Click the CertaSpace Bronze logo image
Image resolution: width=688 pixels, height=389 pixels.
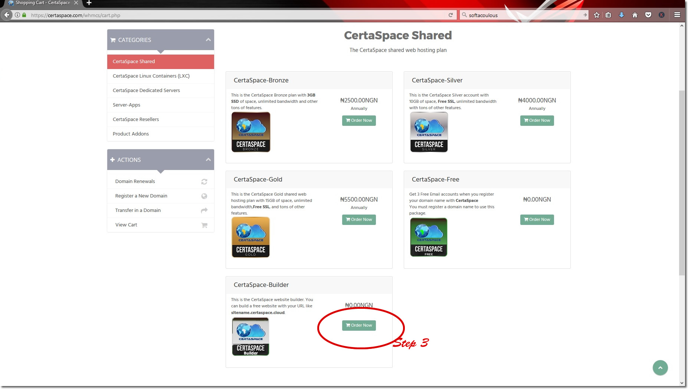coord(251,132)
